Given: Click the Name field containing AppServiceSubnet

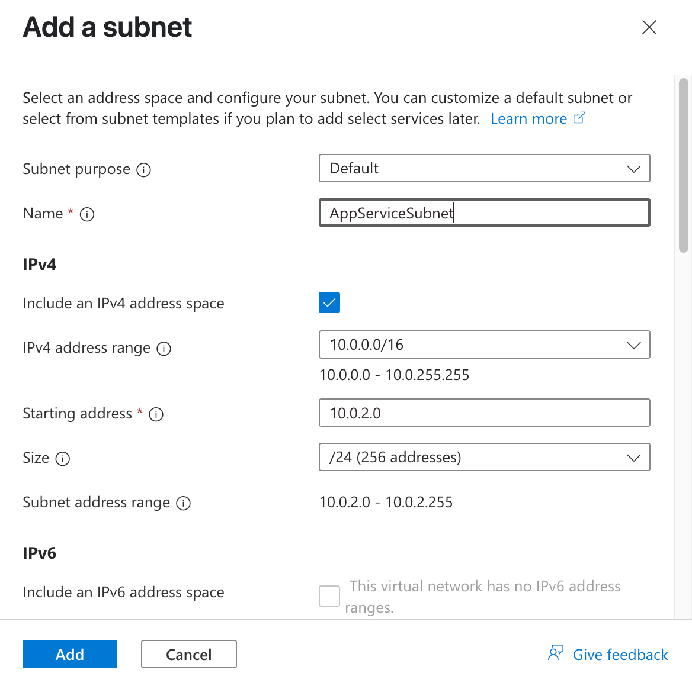Looking at the screenshot, I should pyautogui.click(x=484, y=213).
